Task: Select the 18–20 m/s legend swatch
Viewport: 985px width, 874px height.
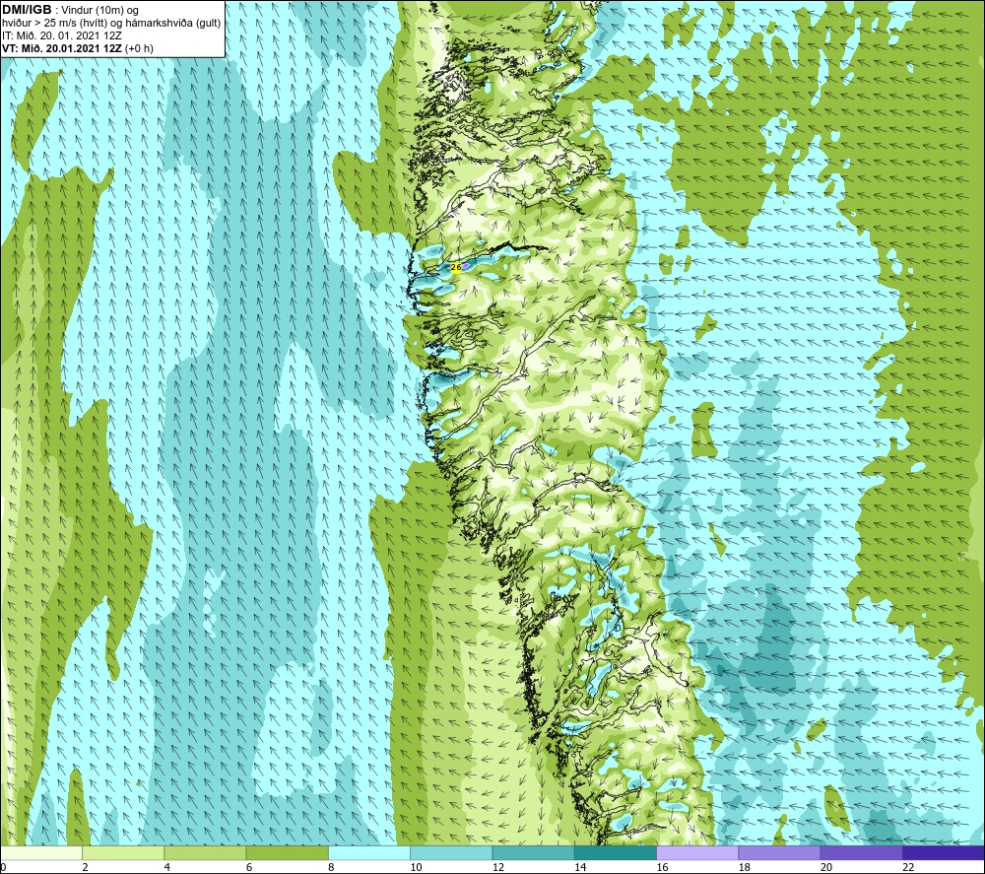Action: [x=779, y=852]
